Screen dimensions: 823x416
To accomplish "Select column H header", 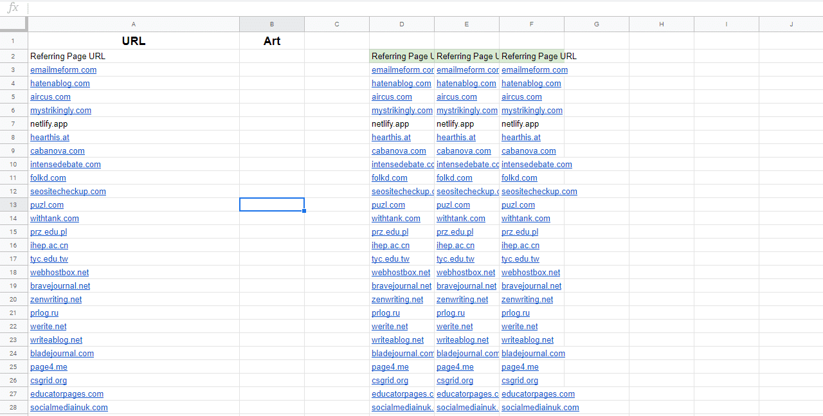I will 662,24.
